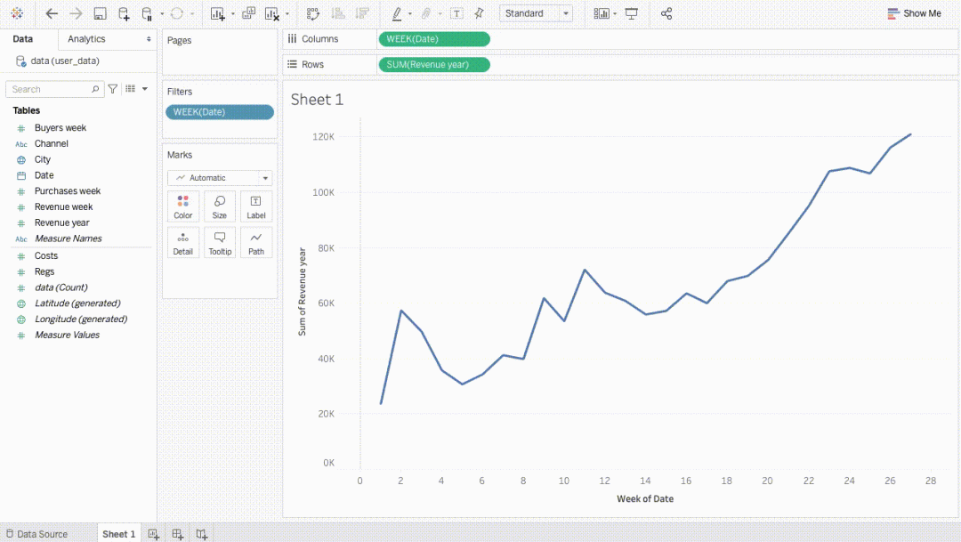Open Presentation Mode from the toolbar
Screen dimensions: 961x542
632,13
